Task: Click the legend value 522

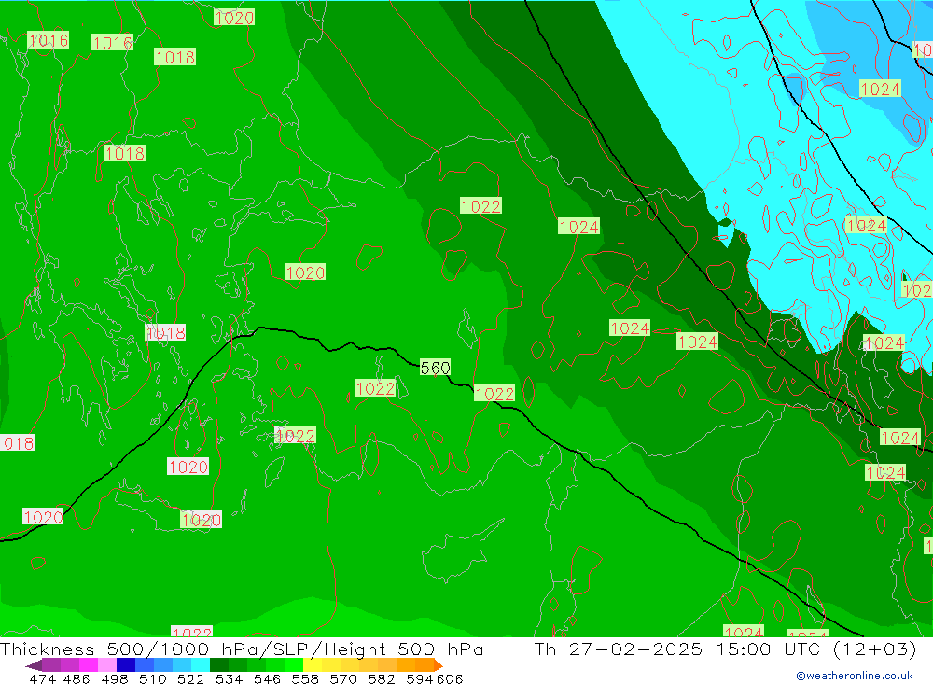Action: pyautogui.click(x=190, y=678)
